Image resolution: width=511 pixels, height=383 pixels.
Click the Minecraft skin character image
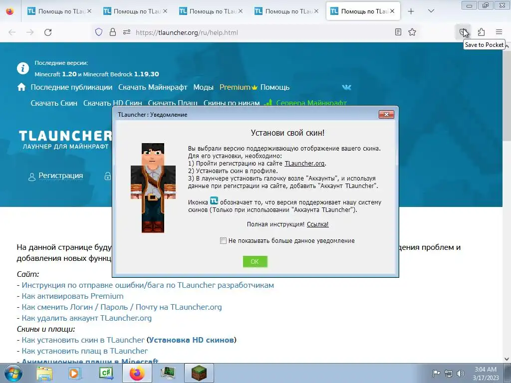(153, 188)
